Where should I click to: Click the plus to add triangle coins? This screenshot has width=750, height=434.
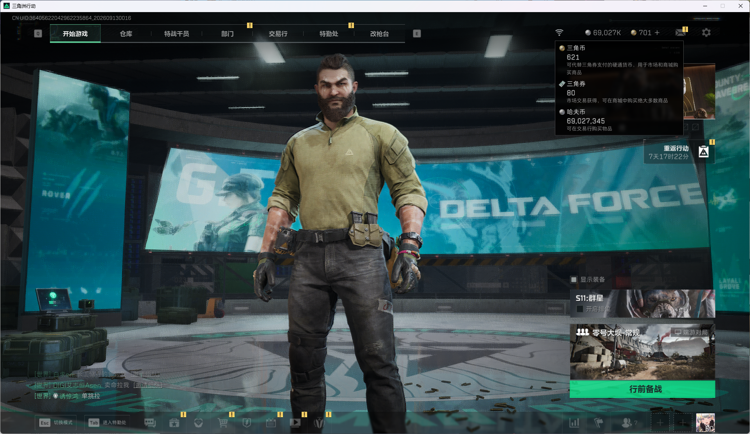657,33
